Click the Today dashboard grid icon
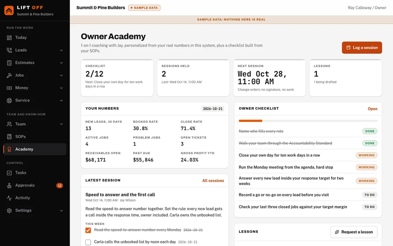The image size is (393, 246). coord(9,38)
